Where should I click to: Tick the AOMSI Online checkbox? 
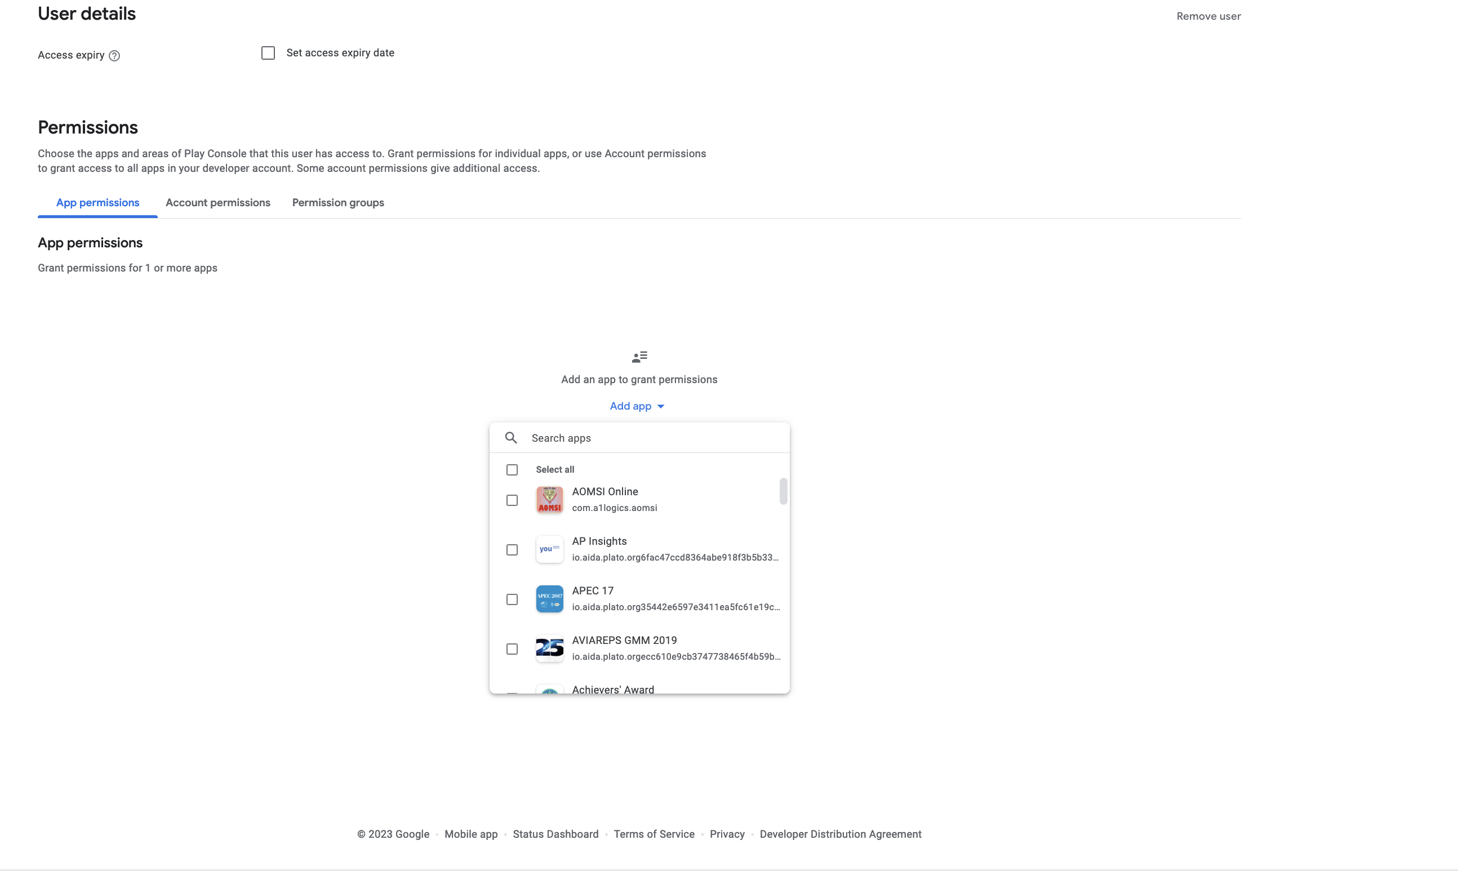(512, 501)
